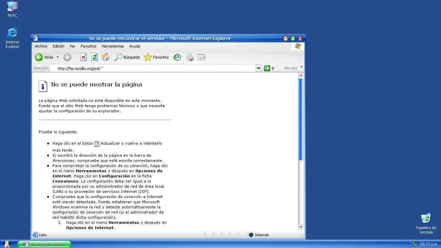Click the green Atrás back arrow
Image resolution: width=441 pixels, height=248 pixels.
[39, 57]
